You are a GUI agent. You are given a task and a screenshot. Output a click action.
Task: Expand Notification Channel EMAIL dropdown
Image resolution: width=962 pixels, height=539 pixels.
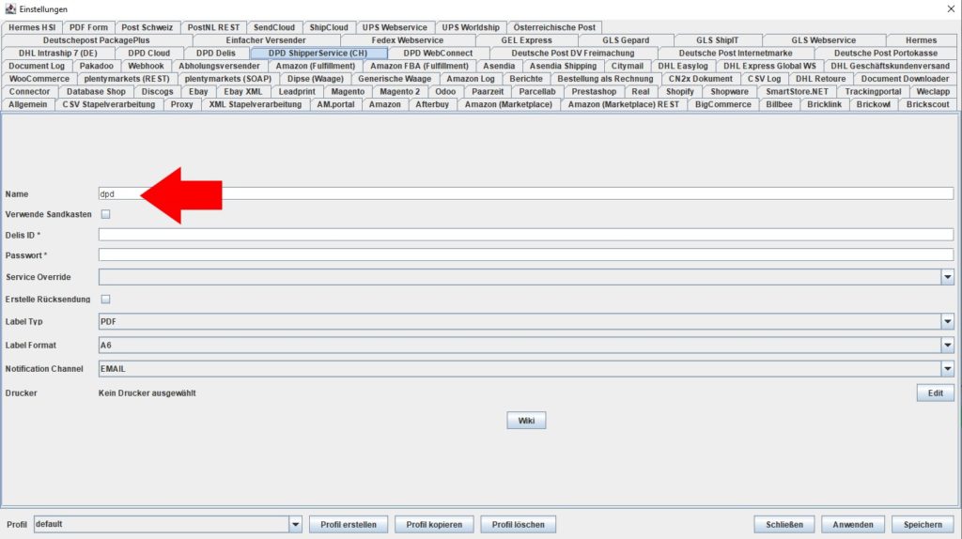click(947, 368)
